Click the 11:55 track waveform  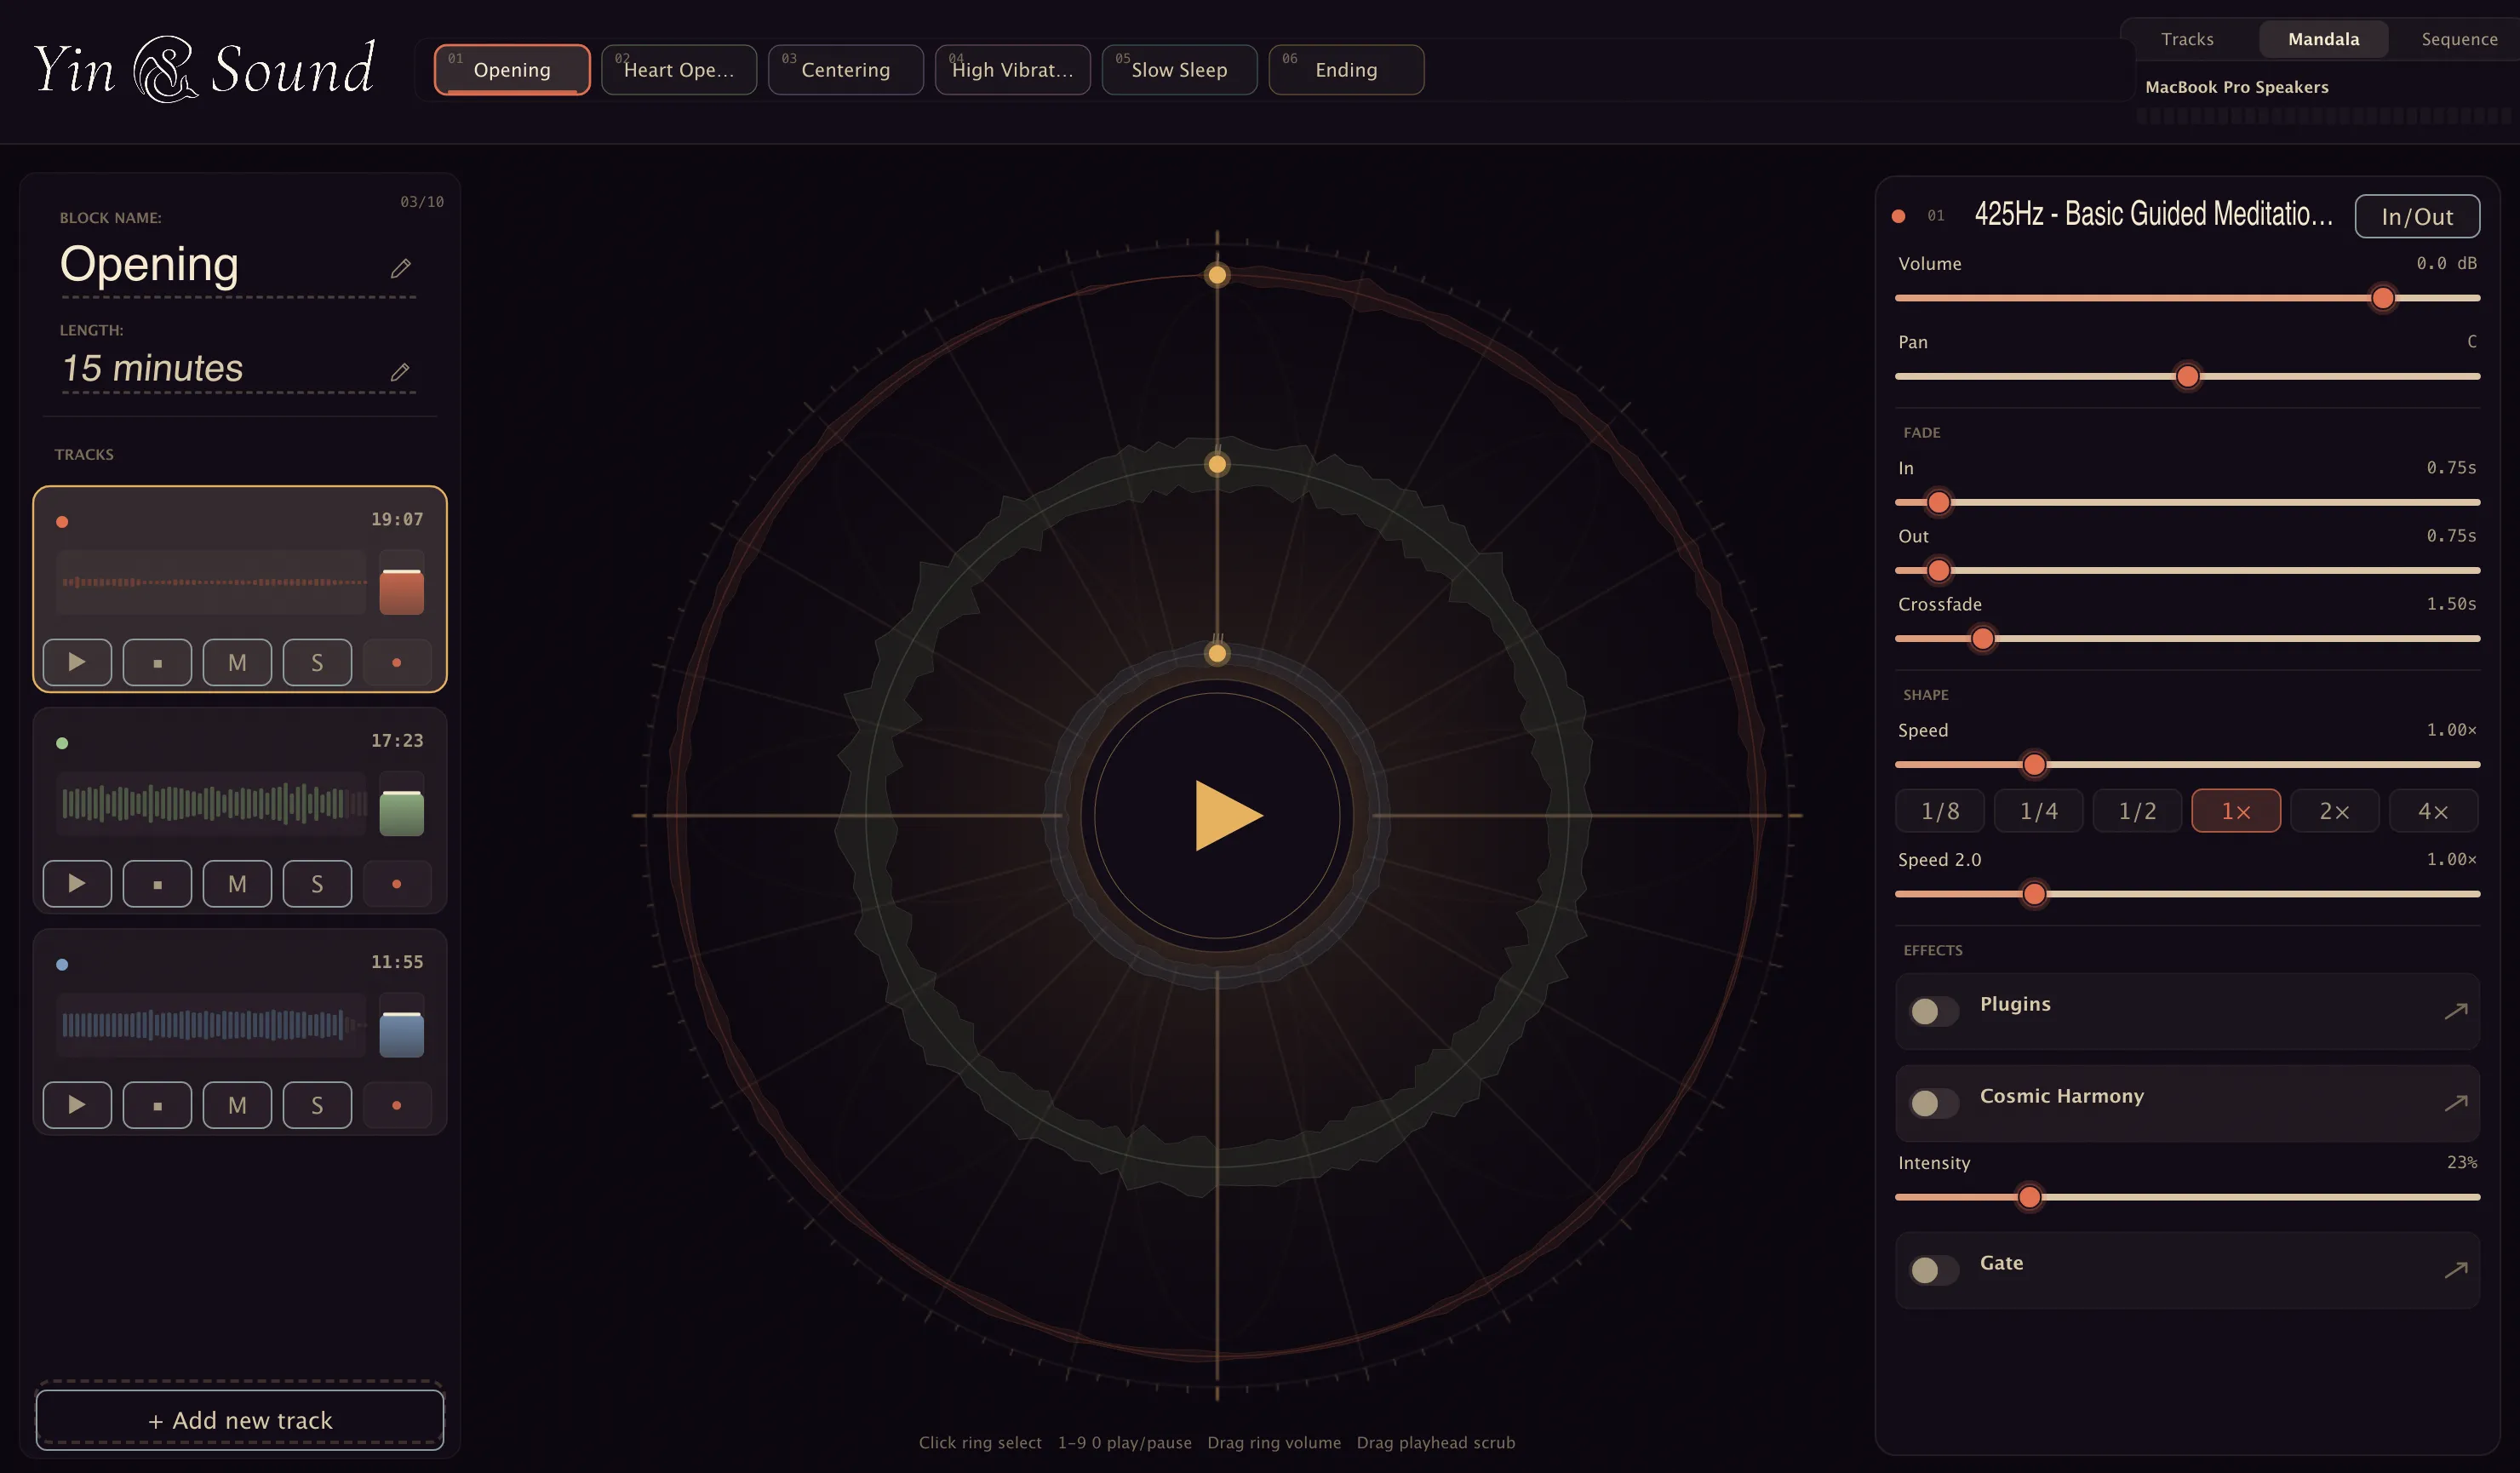tap(212, 1024)
